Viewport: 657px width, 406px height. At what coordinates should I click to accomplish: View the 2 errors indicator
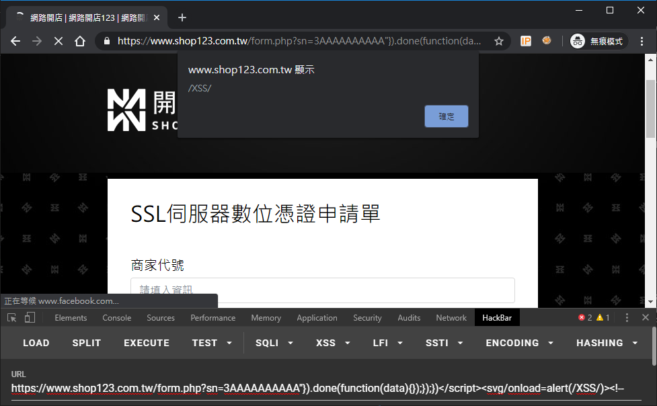[x=585, y=317]
